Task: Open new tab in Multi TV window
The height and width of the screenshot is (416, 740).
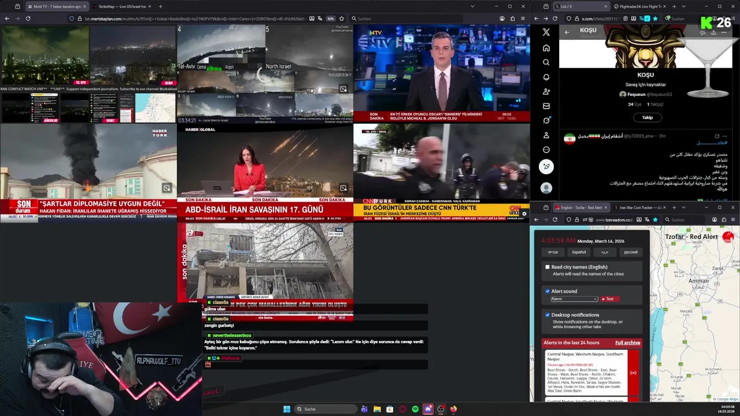Action: tap(160, 6)
